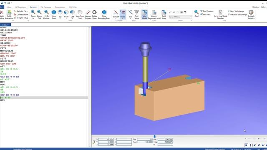Image resolution: width=267 pixels, height=150 pixels.
Task: Click the first small icon in Other group
Action: (x=170, y=12)
